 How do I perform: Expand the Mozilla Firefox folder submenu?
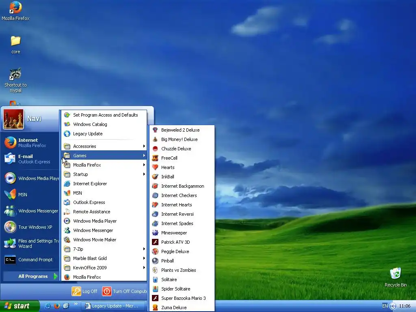104,165
